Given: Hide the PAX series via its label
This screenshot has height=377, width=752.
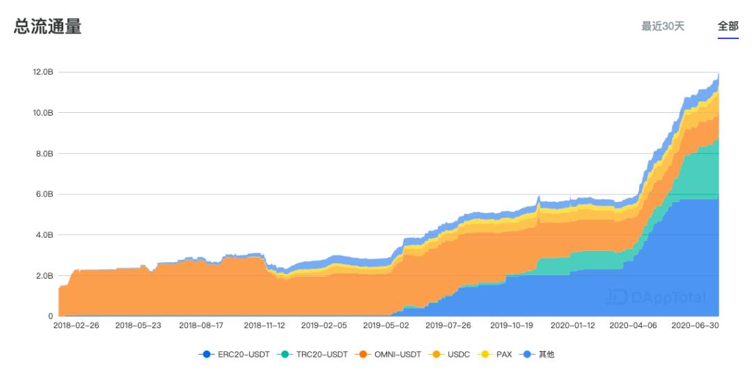Looking at the screenshot, I should click(502, 355).
